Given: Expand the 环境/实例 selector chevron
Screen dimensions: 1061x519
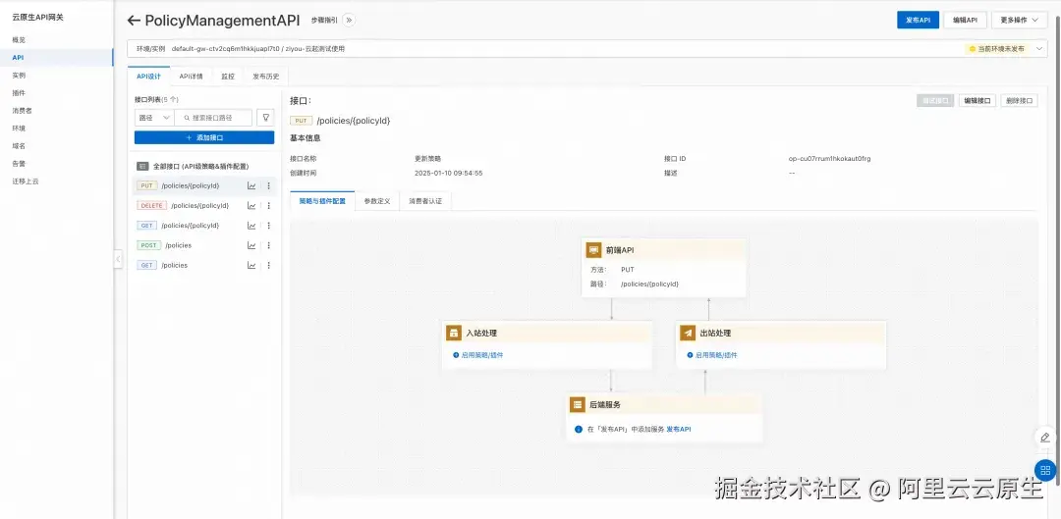Looking at the screenshot, I should pos(1038,49).
